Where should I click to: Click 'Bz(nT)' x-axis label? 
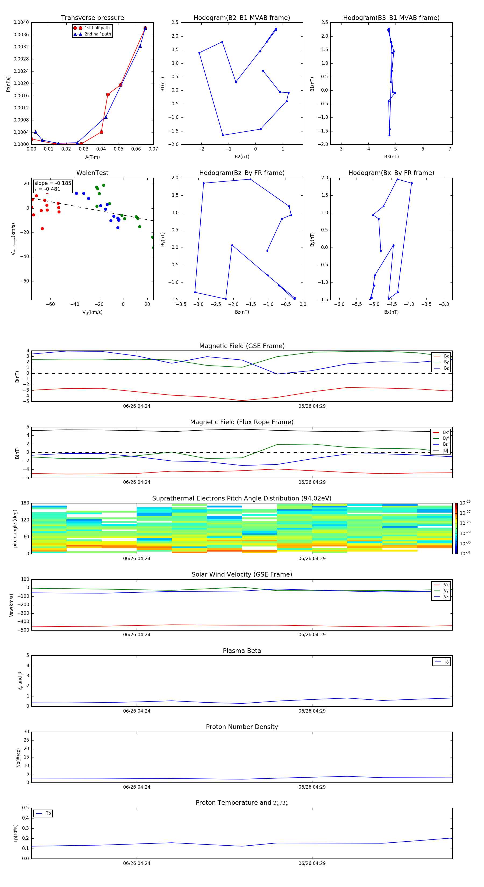click(242, 312)
